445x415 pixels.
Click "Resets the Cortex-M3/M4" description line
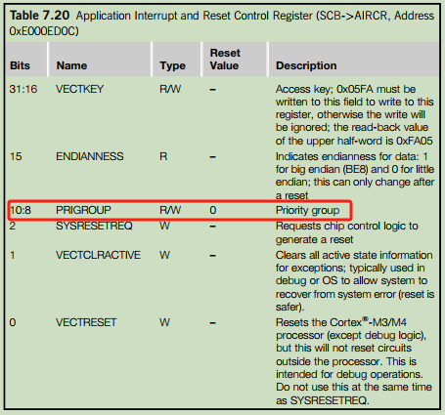click(x=341, y=322)
